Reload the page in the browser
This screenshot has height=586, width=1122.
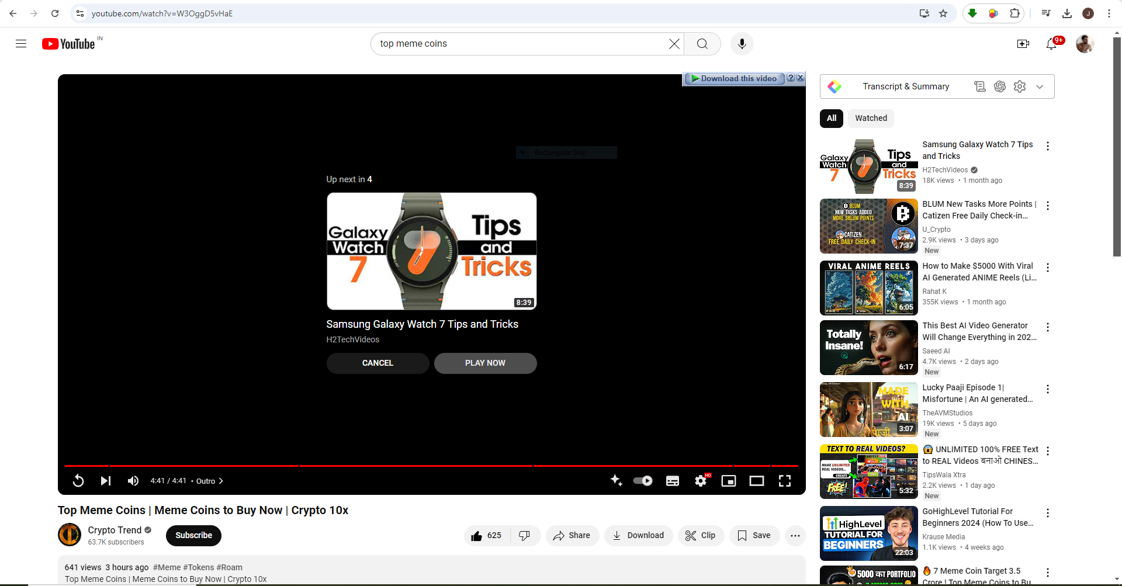point(55,13)
